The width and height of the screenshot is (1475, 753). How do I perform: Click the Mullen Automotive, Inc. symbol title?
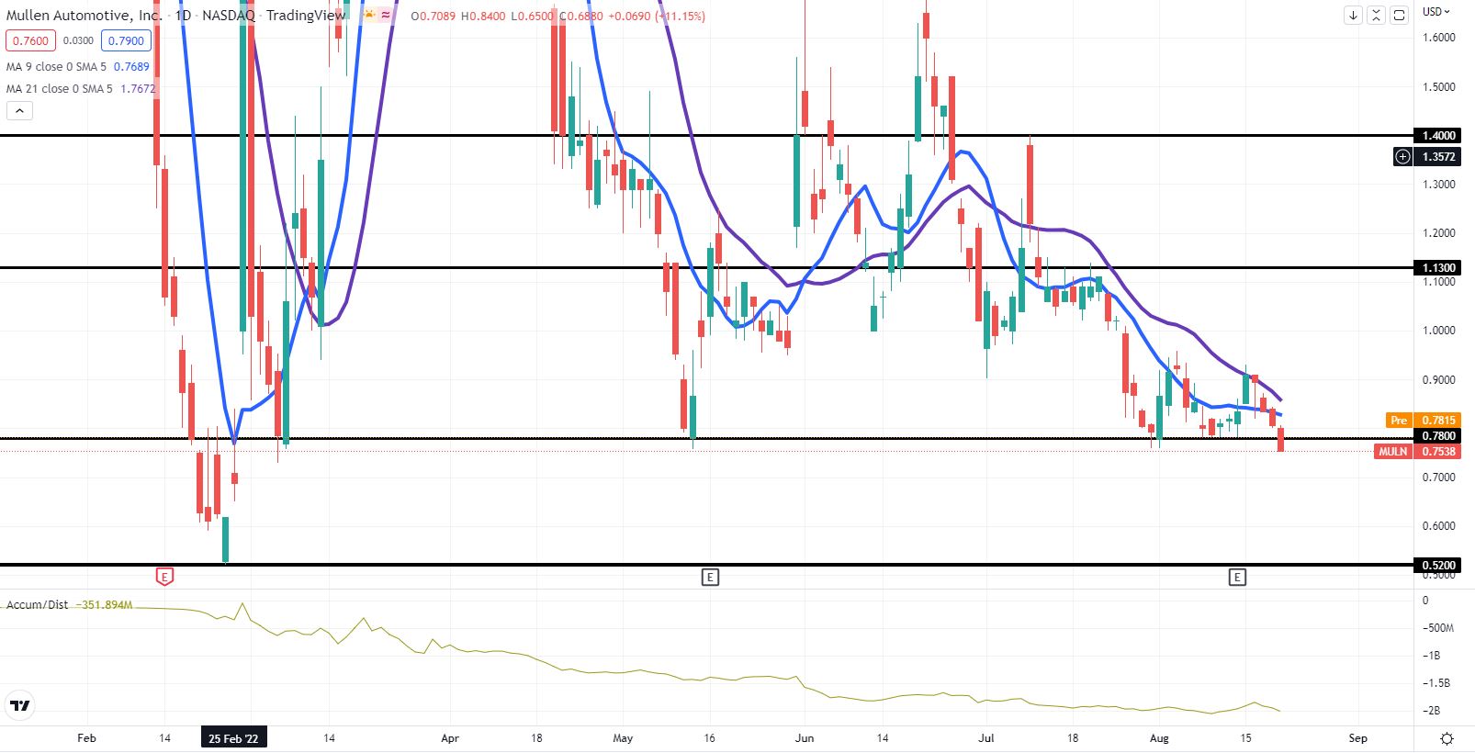tap(84, 15)
